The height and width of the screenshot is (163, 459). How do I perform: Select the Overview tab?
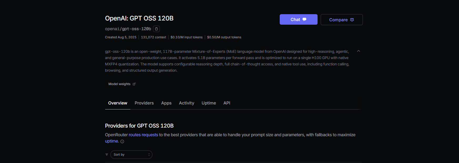point(118,103)
